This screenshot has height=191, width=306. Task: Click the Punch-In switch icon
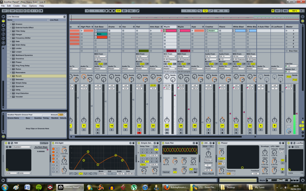(200, 11)
